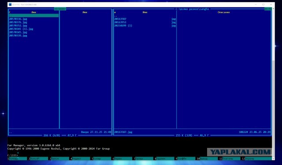282x165 pixels.
Task: Select 20234699 (1) in the right panel
Action: point(123,25)
